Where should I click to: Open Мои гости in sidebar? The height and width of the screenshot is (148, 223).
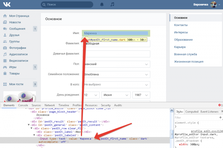coord(16,84)
